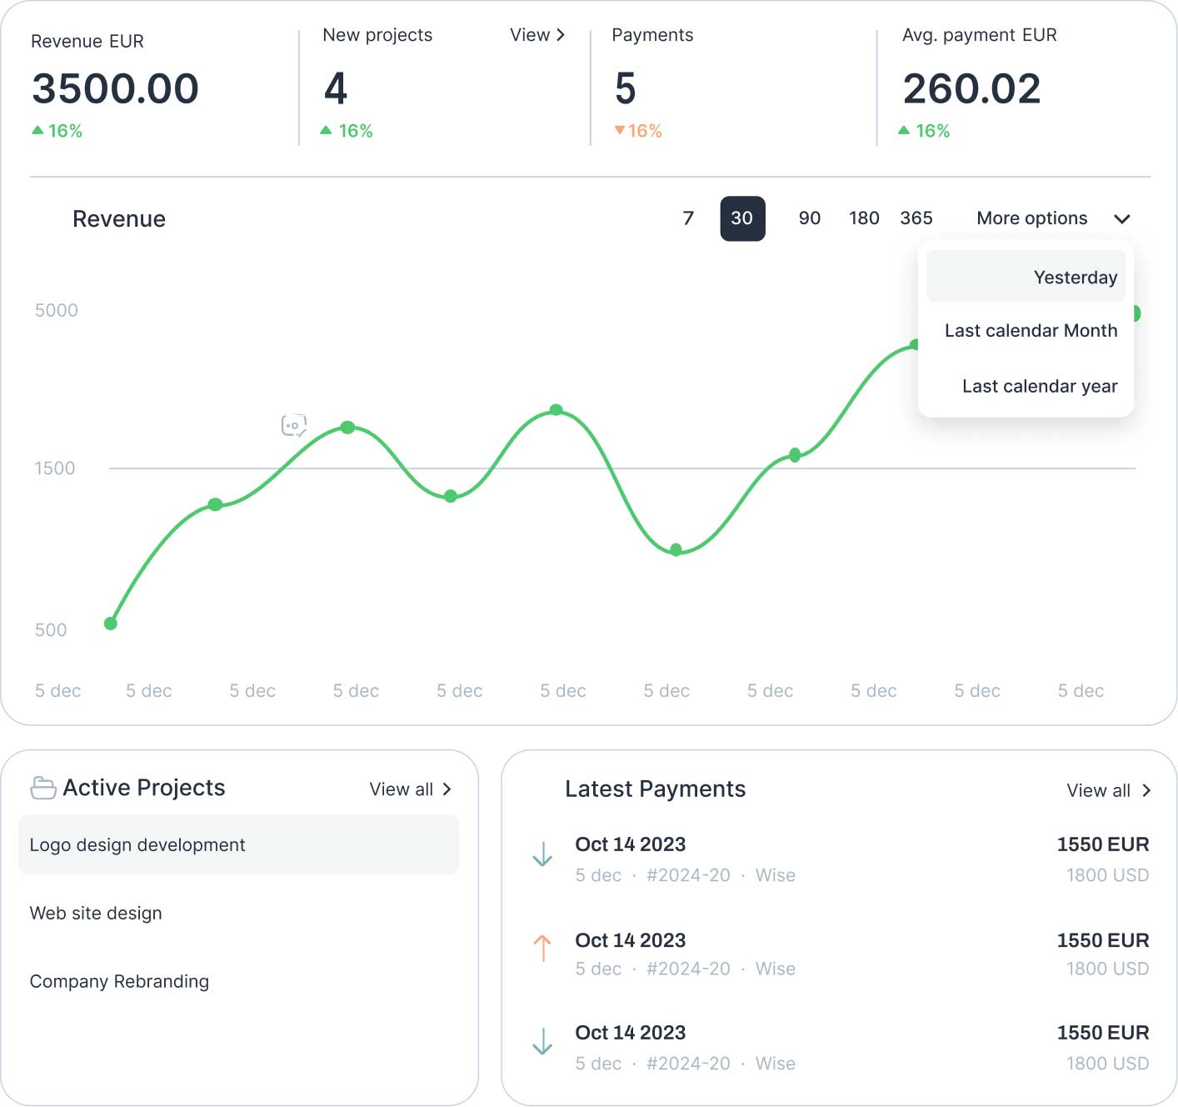Click the folder icon beside Active Projects

tap(43, 788)
